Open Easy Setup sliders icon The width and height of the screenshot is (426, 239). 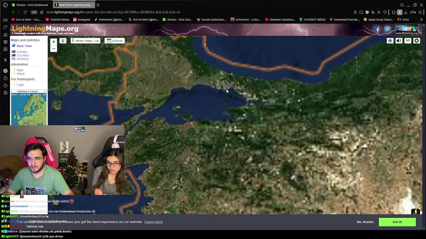(420, 12)
